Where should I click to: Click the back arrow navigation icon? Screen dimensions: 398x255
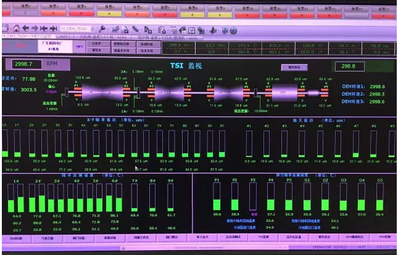25,28
